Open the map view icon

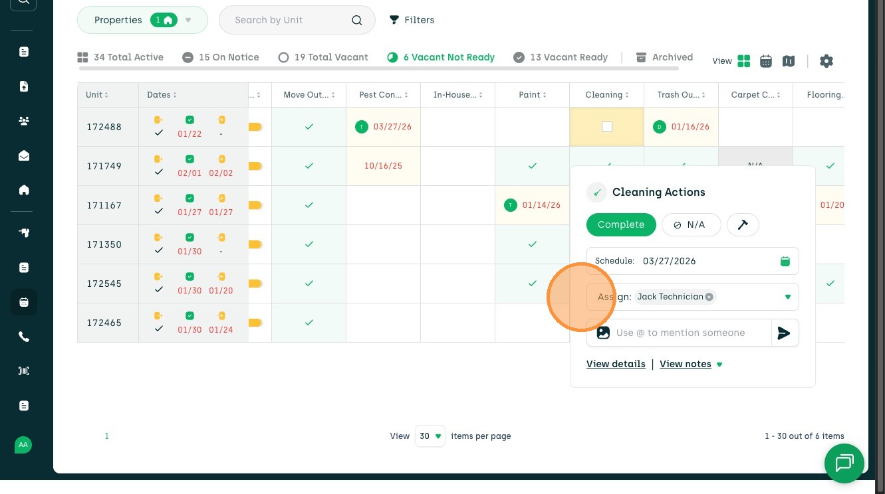point(789,61)
